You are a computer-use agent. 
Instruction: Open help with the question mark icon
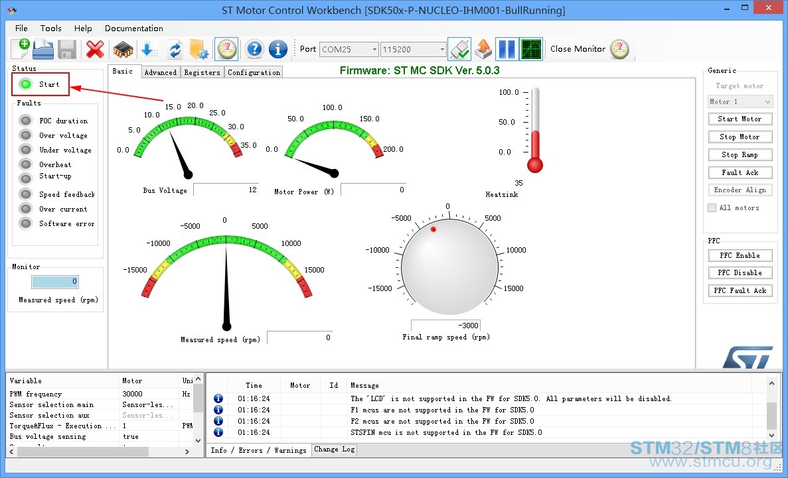click(x=255, y=49)
